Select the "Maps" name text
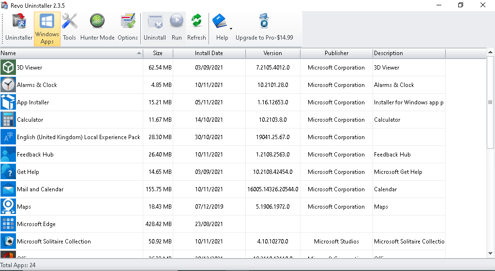495x271 pixels. coord(24,207)
